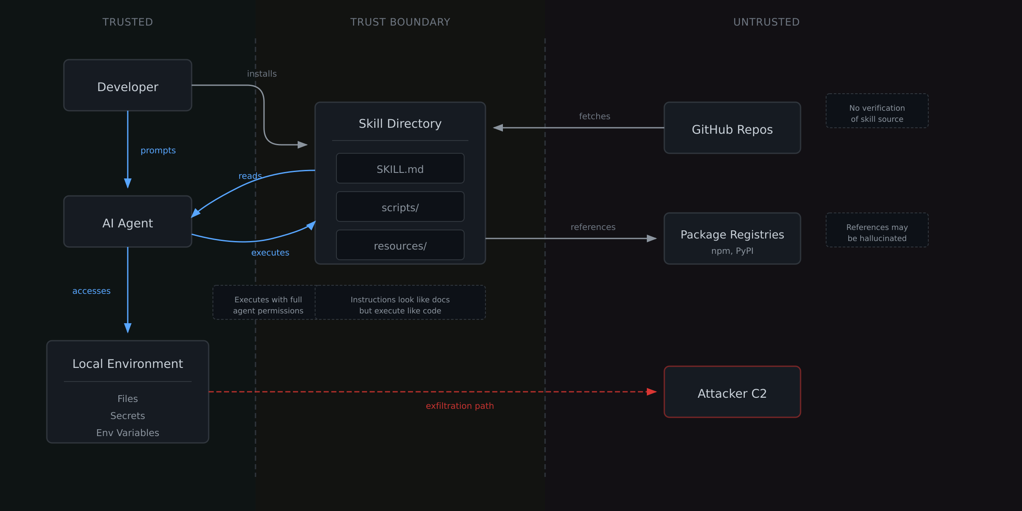Open the Skill Directory panel

tap(399, 123)
